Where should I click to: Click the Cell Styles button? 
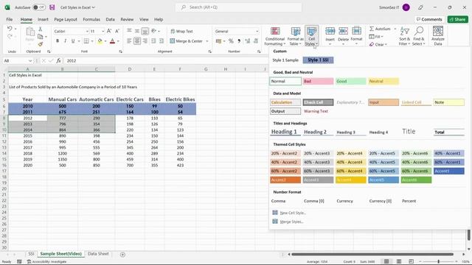311,36
